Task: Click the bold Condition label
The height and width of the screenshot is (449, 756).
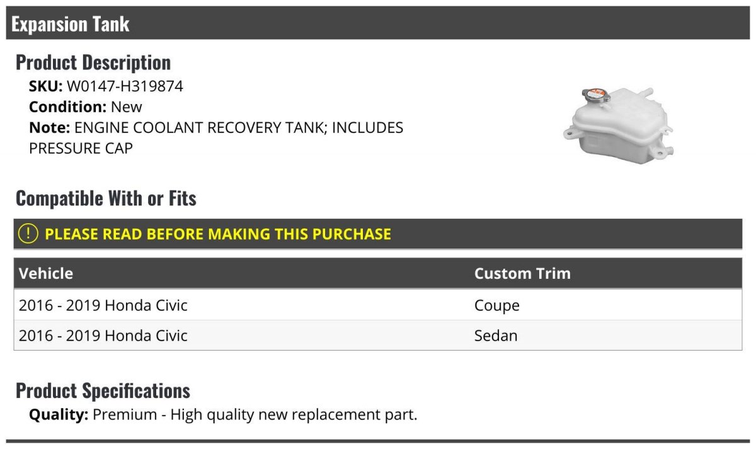Action: point(67,107)
